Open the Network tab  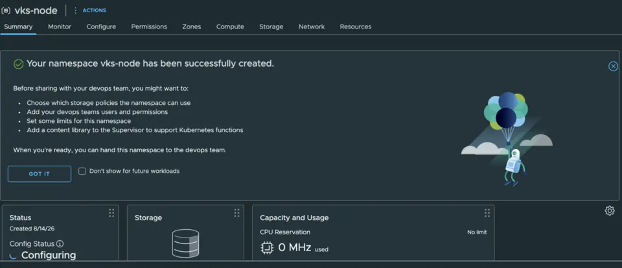(312, 27)
